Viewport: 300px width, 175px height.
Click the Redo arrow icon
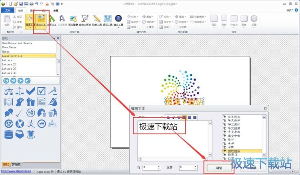click(42, 4)
